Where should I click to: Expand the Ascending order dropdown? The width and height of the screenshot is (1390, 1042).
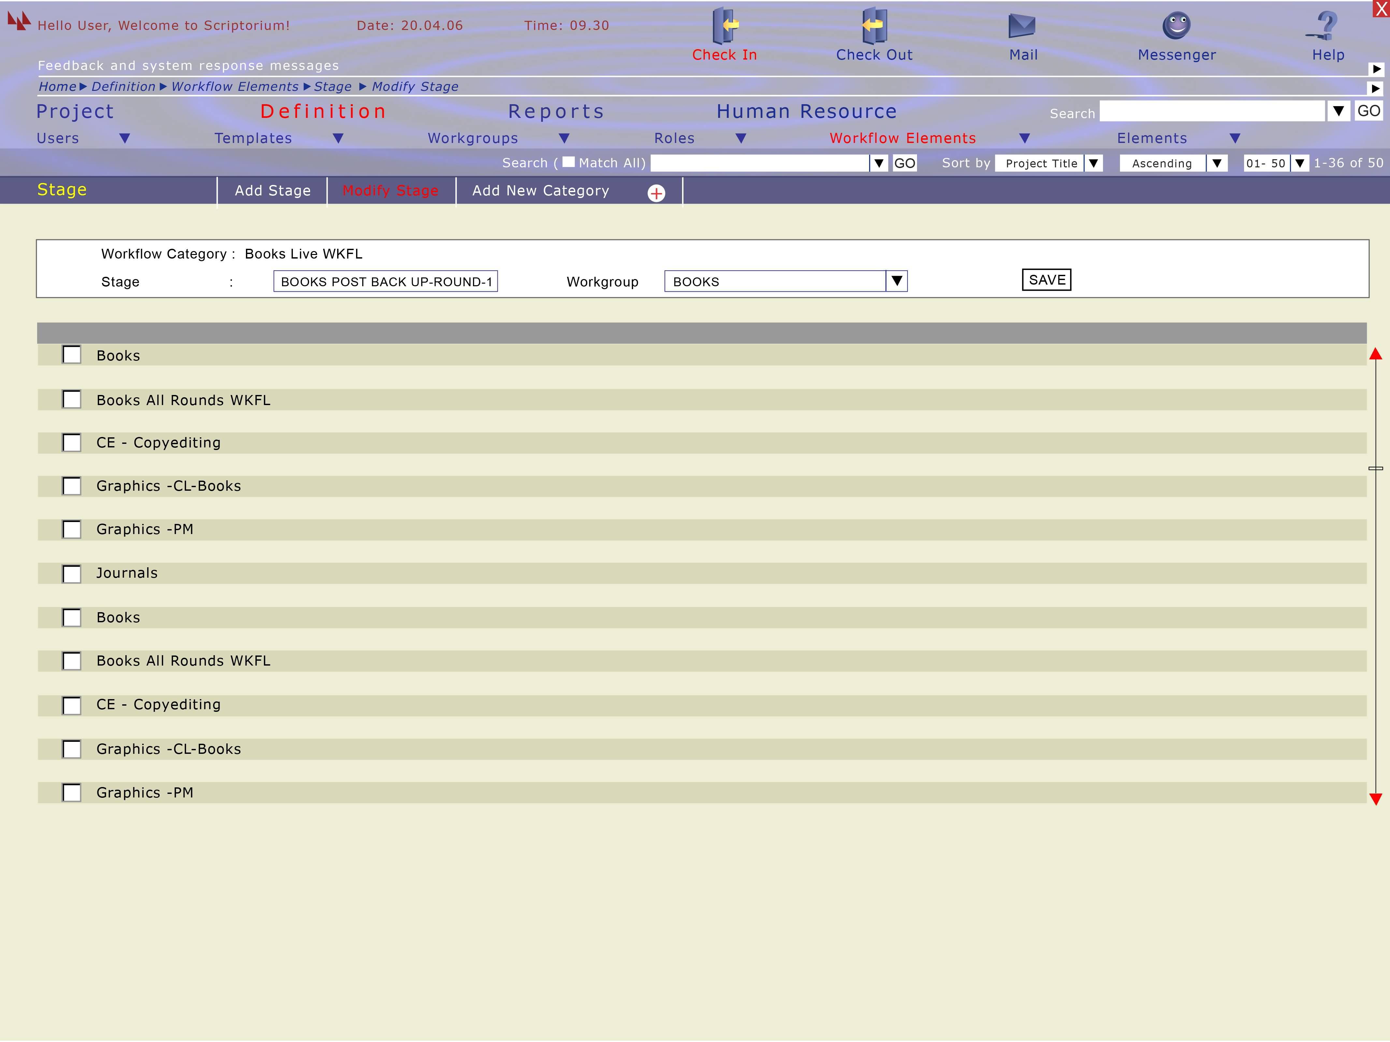1217,163
